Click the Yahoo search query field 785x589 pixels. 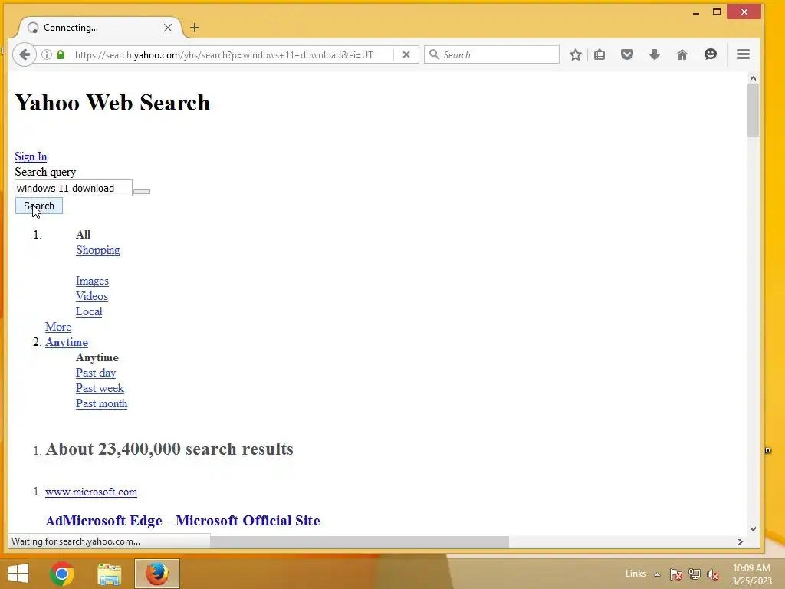74,188
